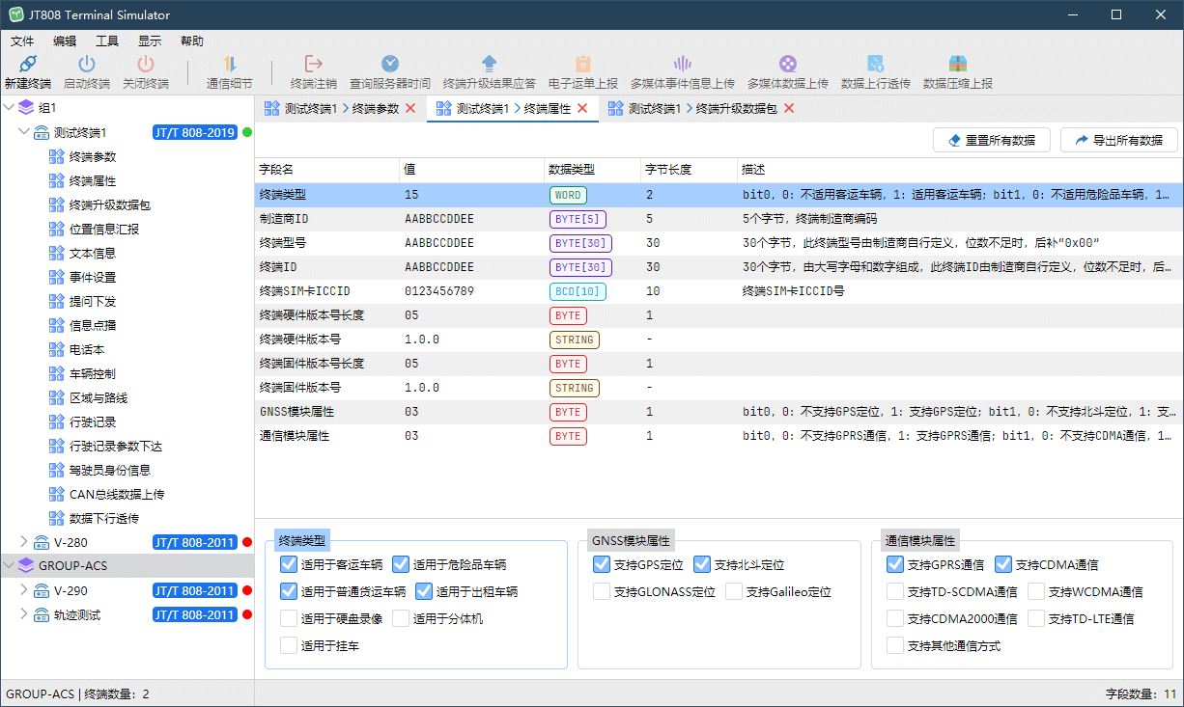Collapse the 测试终端1 tree node

tap(24, 132)
